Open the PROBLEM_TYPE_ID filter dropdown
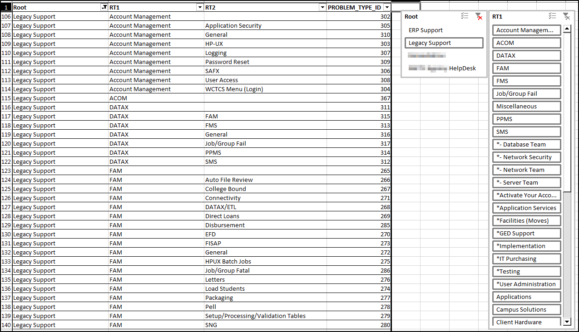The image size is (579, 332). click(387, 7)
